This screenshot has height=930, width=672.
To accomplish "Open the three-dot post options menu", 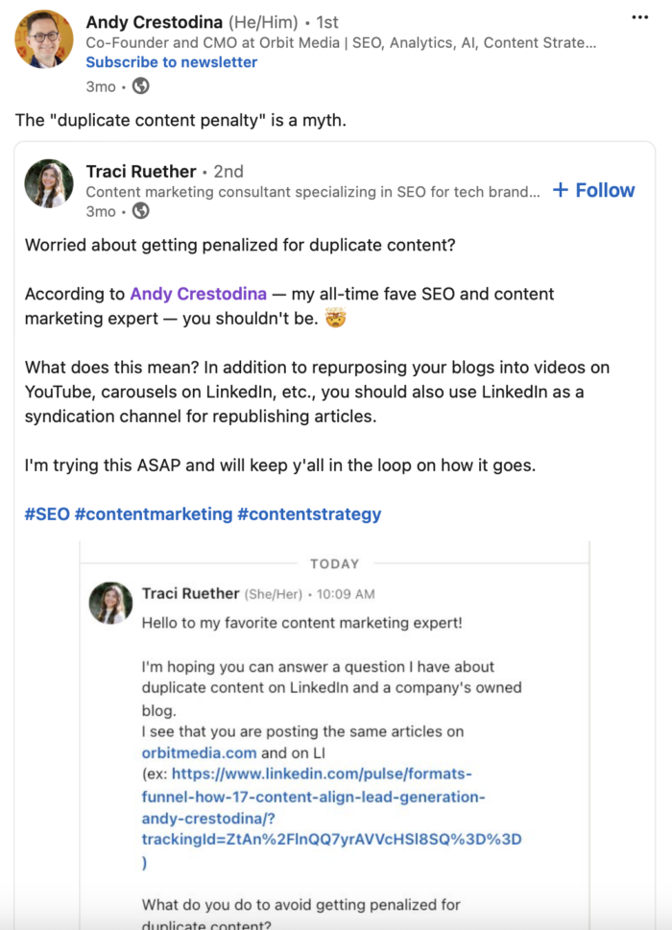I will 640,17.
